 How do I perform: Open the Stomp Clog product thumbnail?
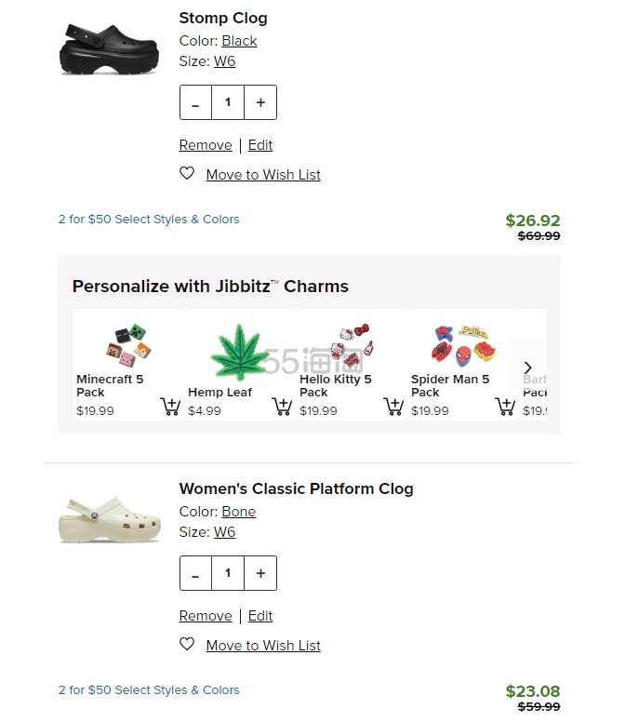coord(109,49)
